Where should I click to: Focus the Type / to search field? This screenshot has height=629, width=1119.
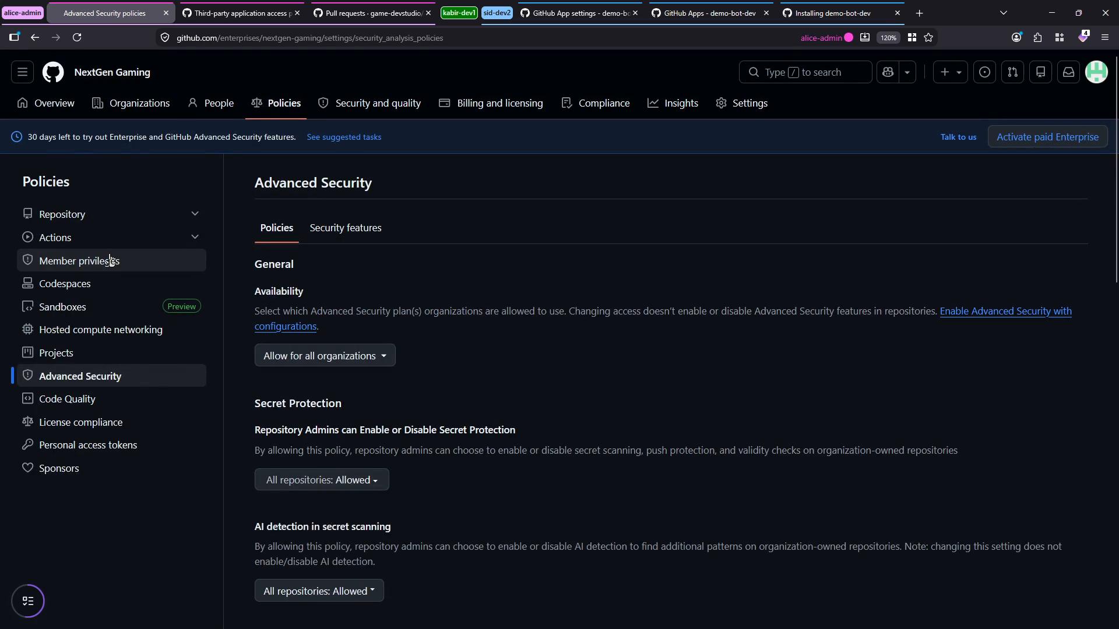(805, 72)
